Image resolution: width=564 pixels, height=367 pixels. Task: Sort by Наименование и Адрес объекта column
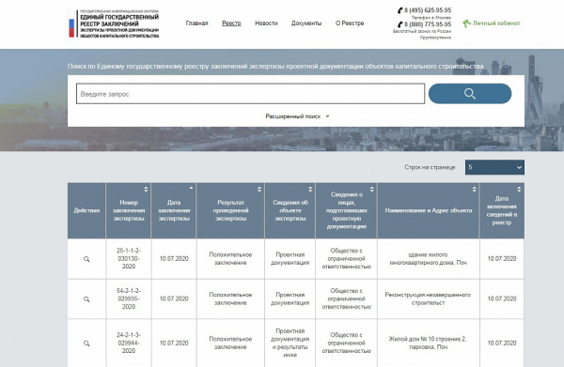pos(474,190)
